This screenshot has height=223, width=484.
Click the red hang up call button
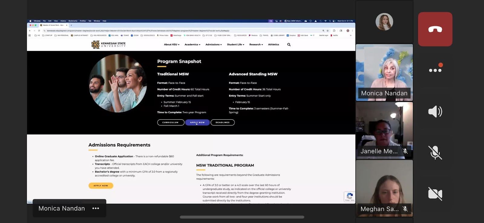[435, 29]
